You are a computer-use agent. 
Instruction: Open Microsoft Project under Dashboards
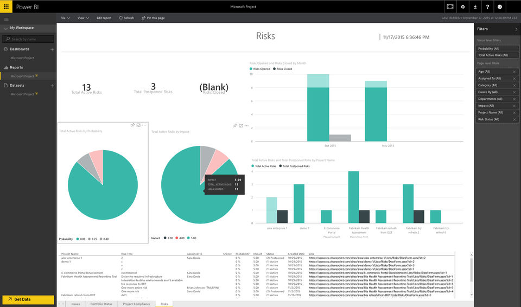point(22,58)
